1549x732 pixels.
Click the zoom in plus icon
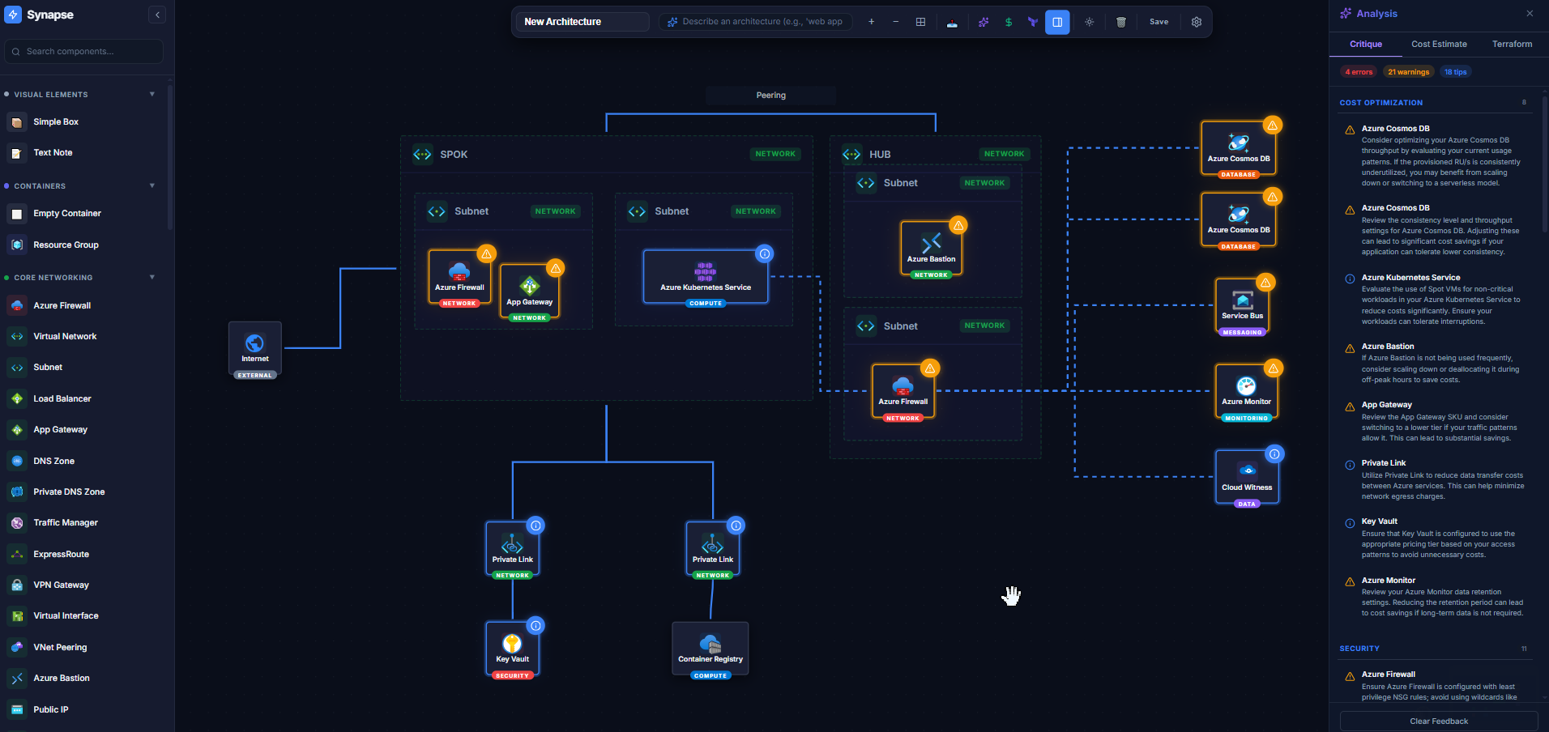871,22
